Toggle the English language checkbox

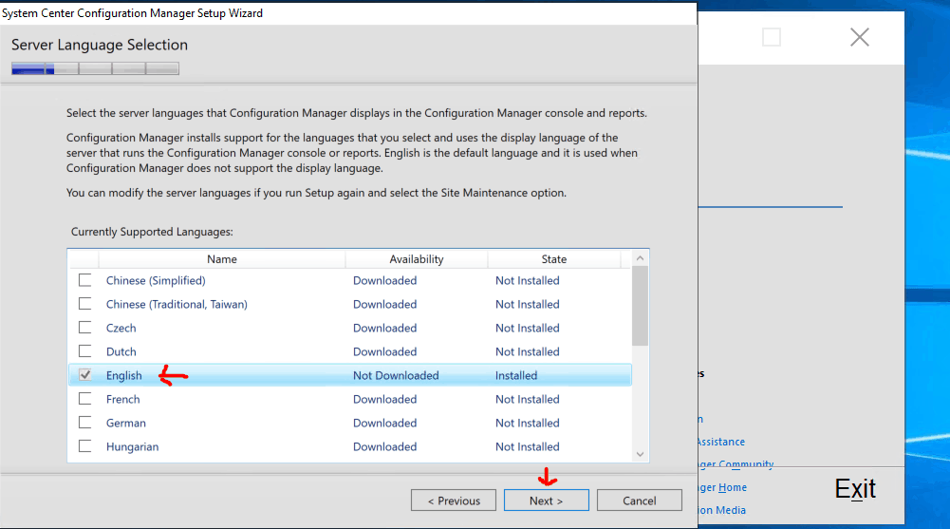[x=84, y=375]
